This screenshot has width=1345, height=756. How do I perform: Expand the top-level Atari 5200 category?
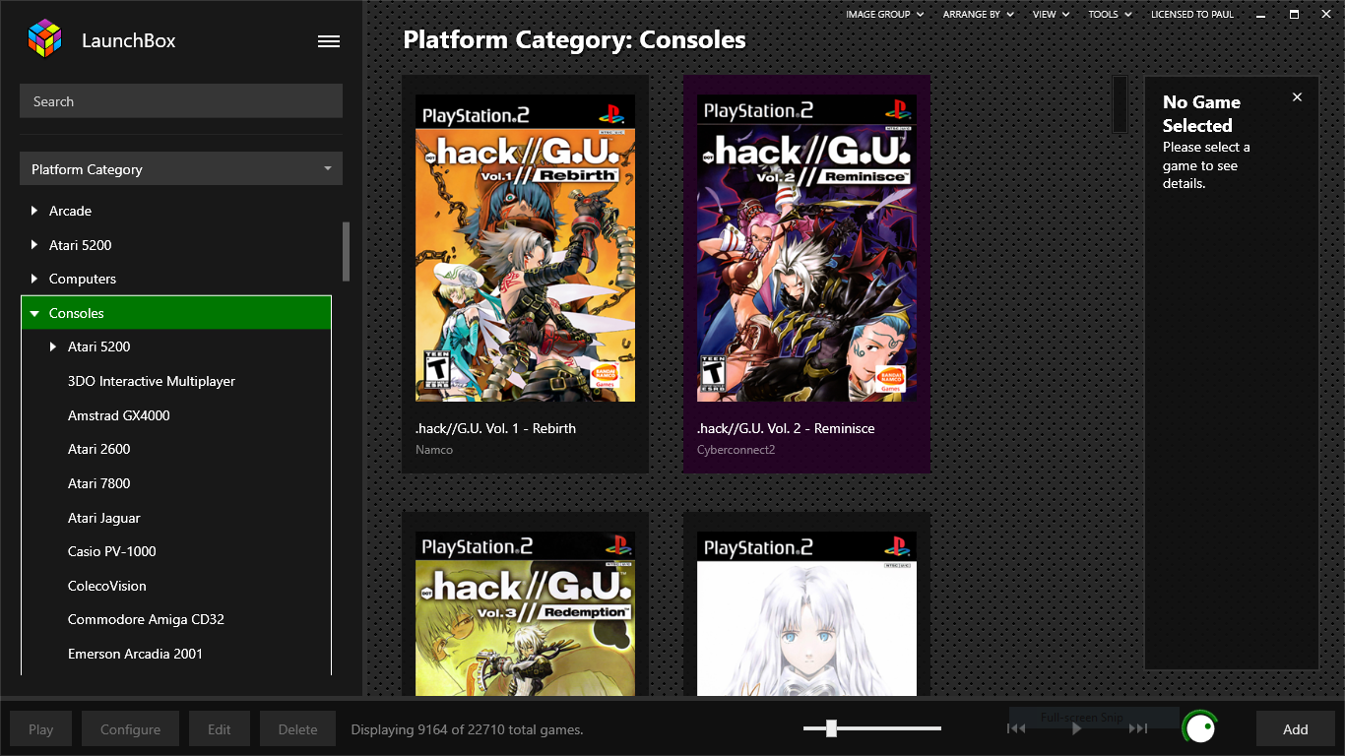pyautogui.click(x=34, y=245)
